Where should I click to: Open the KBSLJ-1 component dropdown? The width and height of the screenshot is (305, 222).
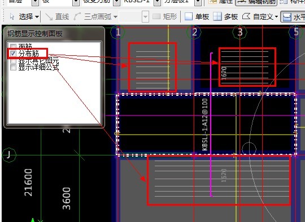pos(158,2)
